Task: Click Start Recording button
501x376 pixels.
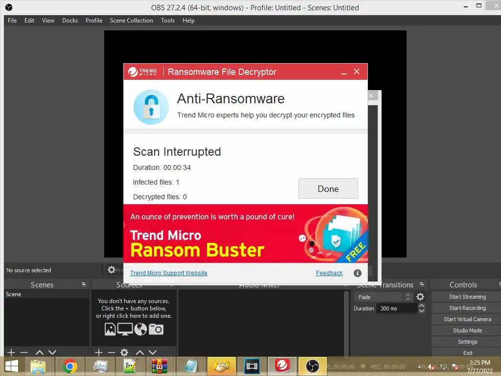Action: coord(467,308)
